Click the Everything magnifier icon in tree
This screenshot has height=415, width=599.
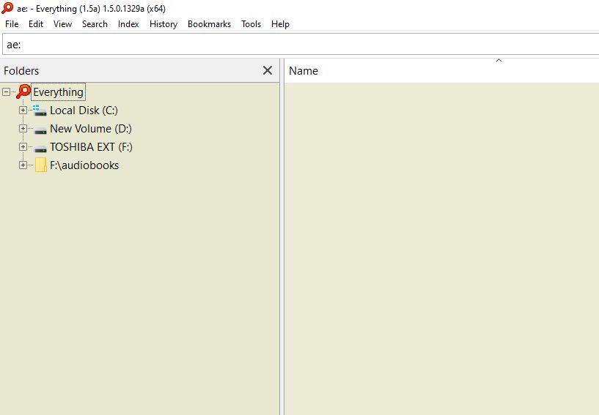coord(23,91)
